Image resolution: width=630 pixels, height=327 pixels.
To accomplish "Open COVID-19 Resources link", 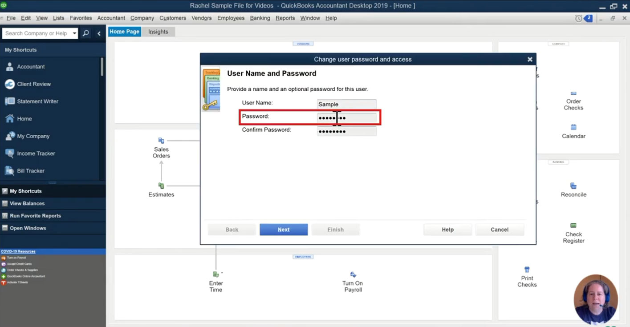I will [x=18, y=251].
